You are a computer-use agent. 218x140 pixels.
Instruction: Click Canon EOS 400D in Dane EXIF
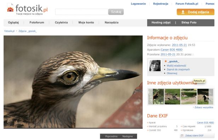pos(205,123)
